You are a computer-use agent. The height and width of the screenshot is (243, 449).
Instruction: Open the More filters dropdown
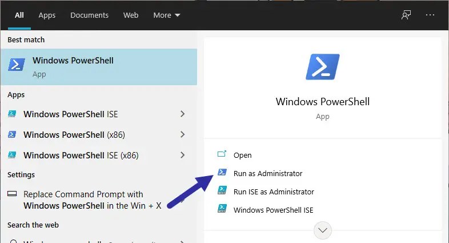[167, 15]
